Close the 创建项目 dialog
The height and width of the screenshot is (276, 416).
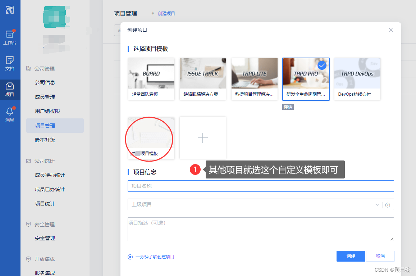[x=391, y=30]
